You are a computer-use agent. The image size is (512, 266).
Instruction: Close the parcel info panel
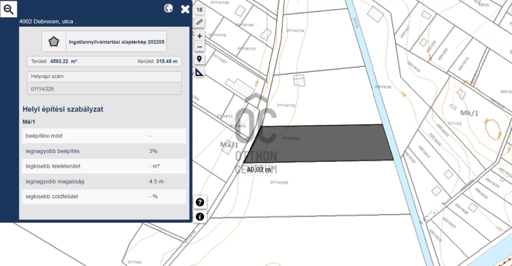point(185,9)
